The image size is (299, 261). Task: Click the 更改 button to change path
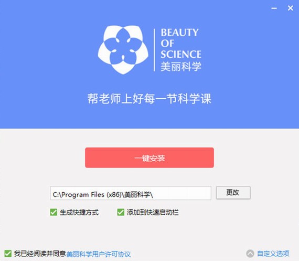tap(233, 192)
